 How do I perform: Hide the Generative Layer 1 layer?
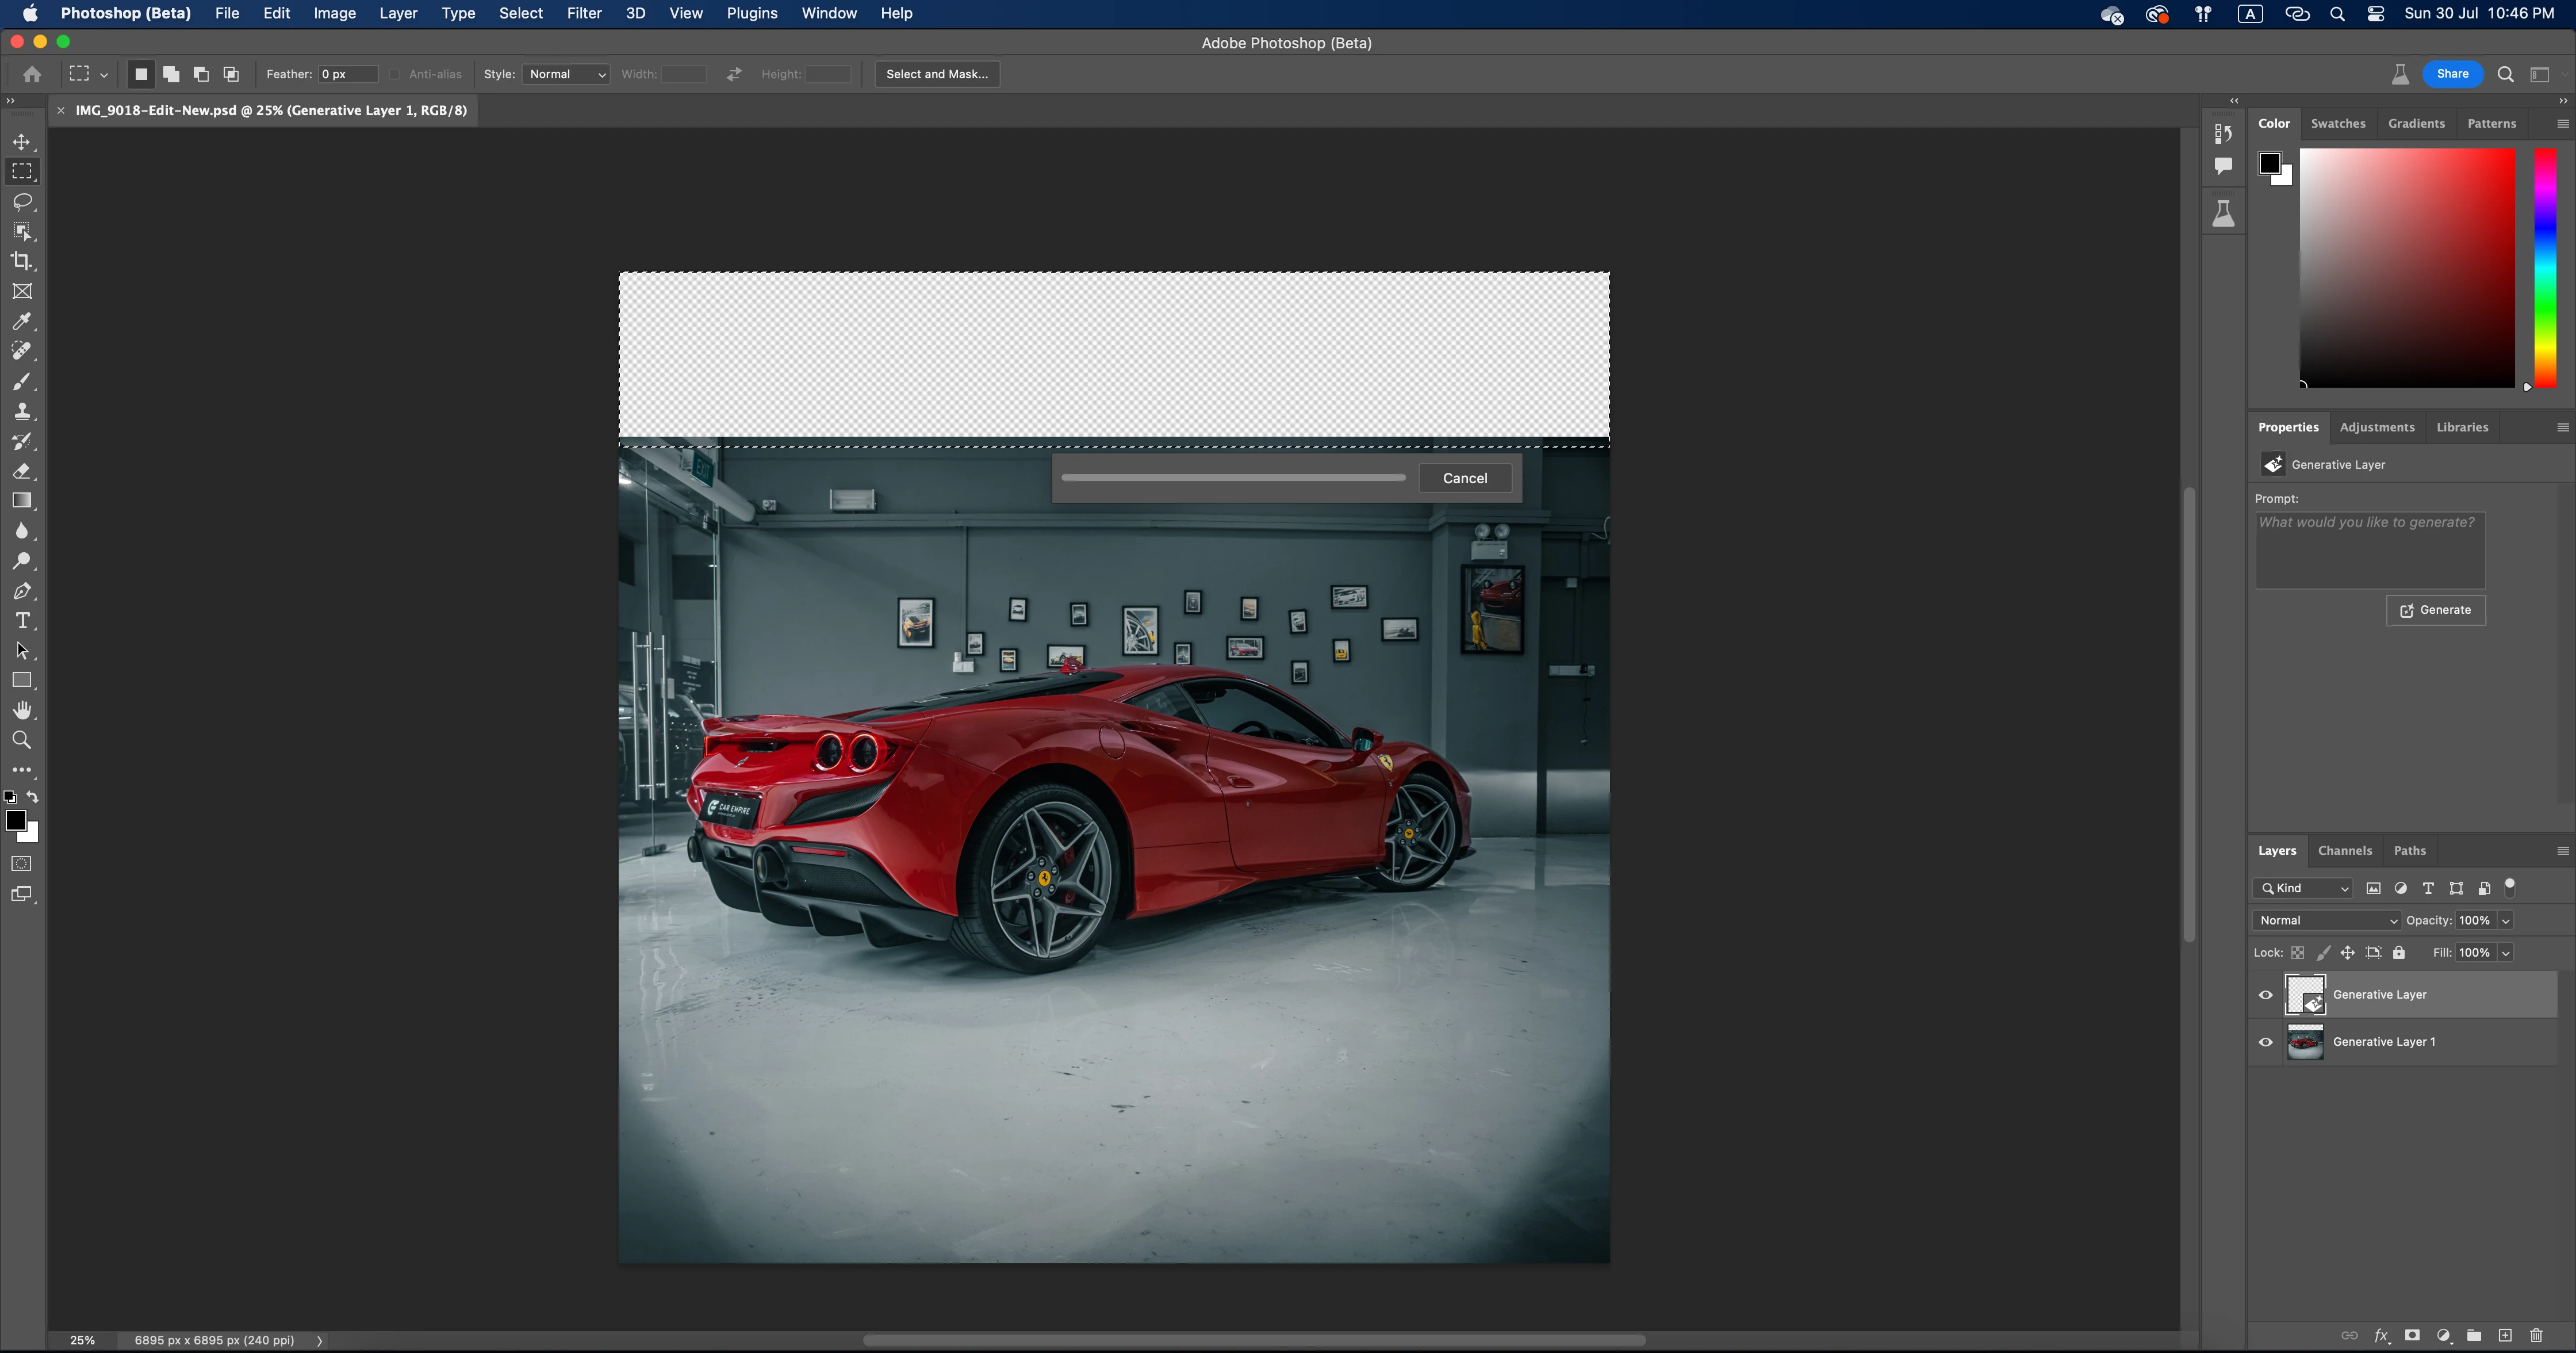(2266, 1042)
